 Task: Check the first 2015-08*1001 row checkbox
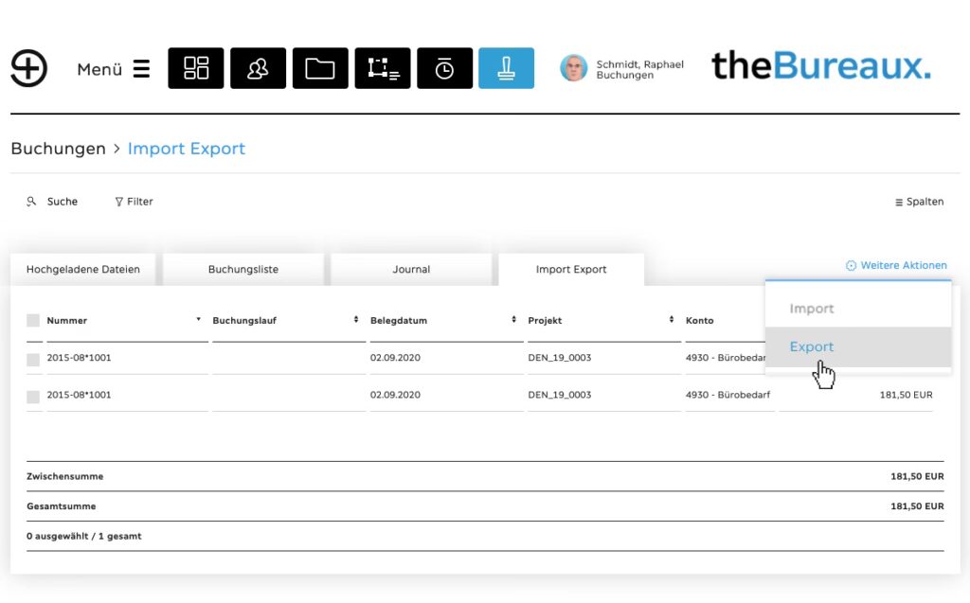[33, 359]
